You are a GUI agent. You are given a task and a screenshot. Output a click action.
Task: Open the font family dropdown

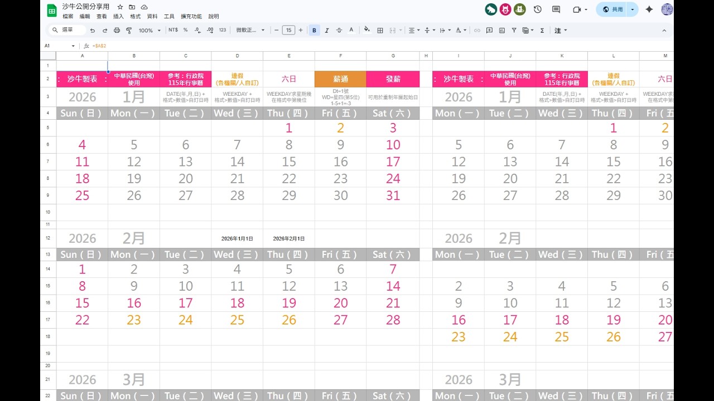pos(250,30)
